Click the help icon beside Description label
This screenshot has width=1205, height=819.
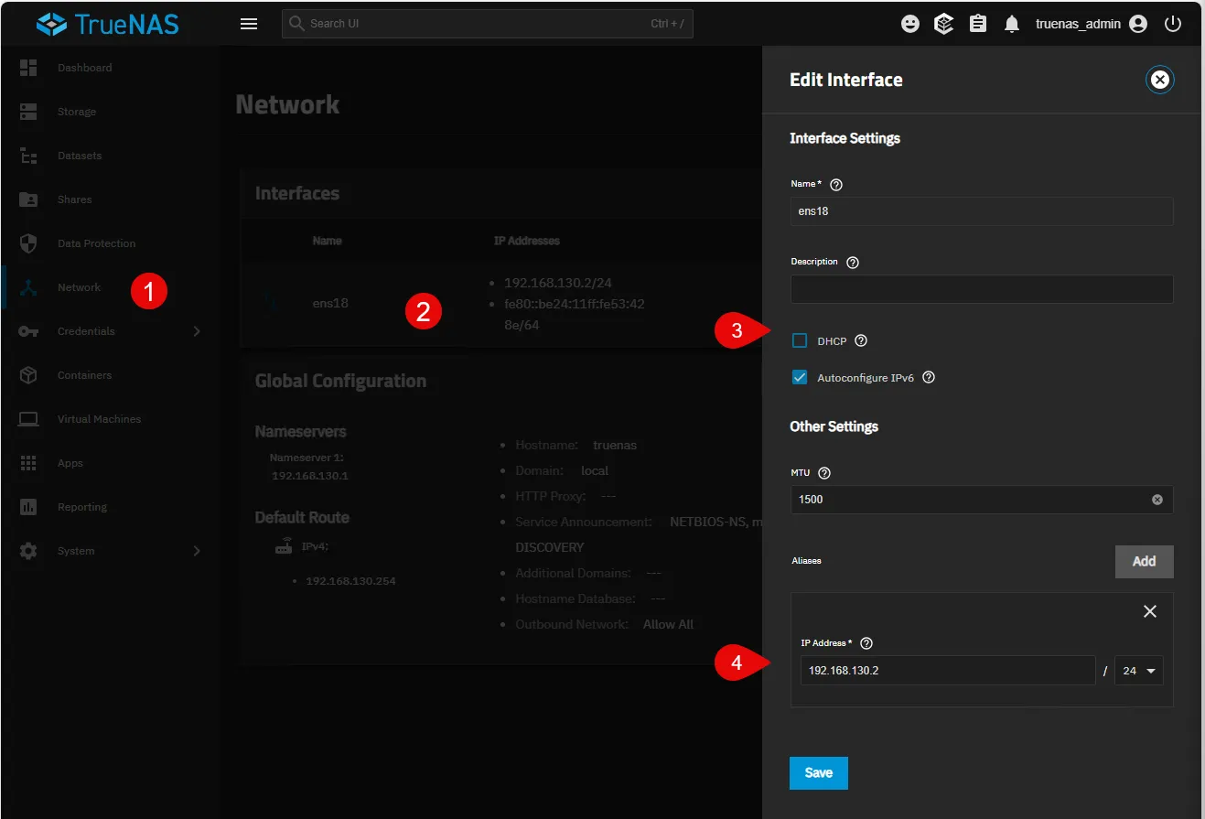[x=852, y=263]
